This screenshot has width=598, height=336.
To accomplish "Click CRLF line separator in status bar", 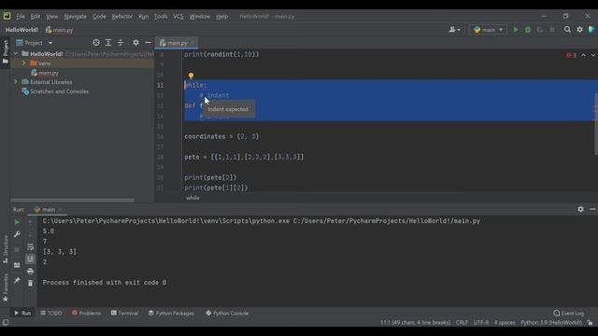I will [x=462, y=323].
